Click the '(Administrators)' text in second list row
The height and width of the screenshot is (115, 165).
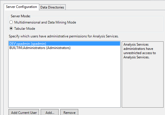tap(58, 48)
